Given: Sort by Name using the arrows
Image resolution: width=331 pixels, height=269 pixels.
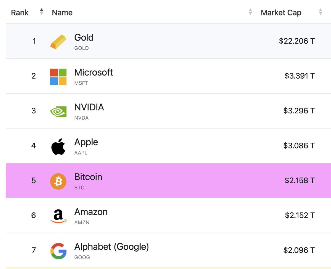Looking at the screenshot, I should pos(250,12).
